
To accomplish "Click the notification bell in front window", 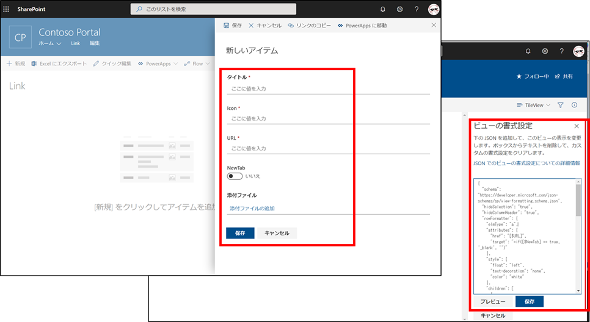I will [x=383, y=9].
